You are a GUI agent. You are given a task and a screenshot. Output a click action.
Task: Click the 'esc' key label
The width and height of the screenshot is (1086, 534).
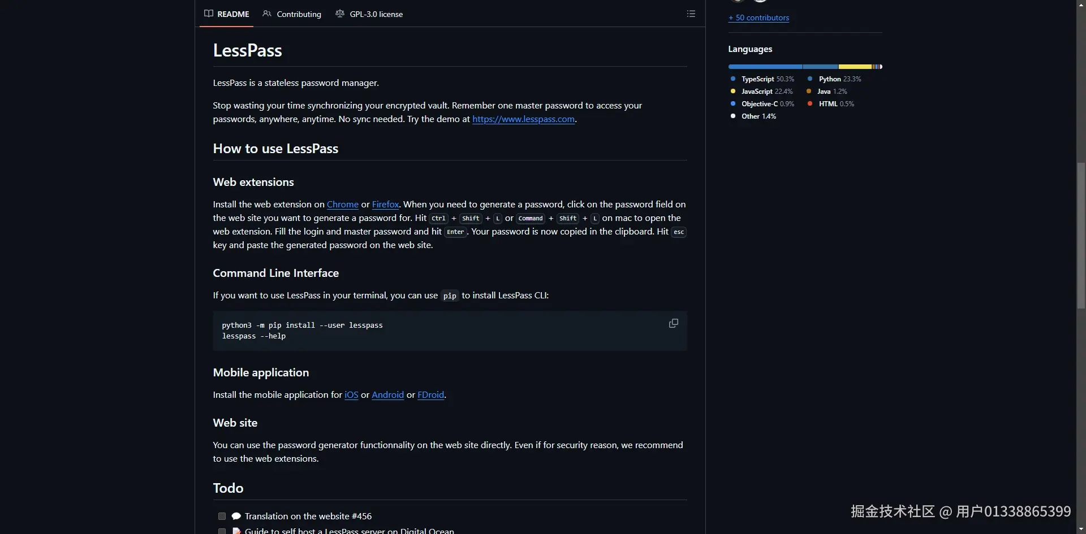click(679, 232)
